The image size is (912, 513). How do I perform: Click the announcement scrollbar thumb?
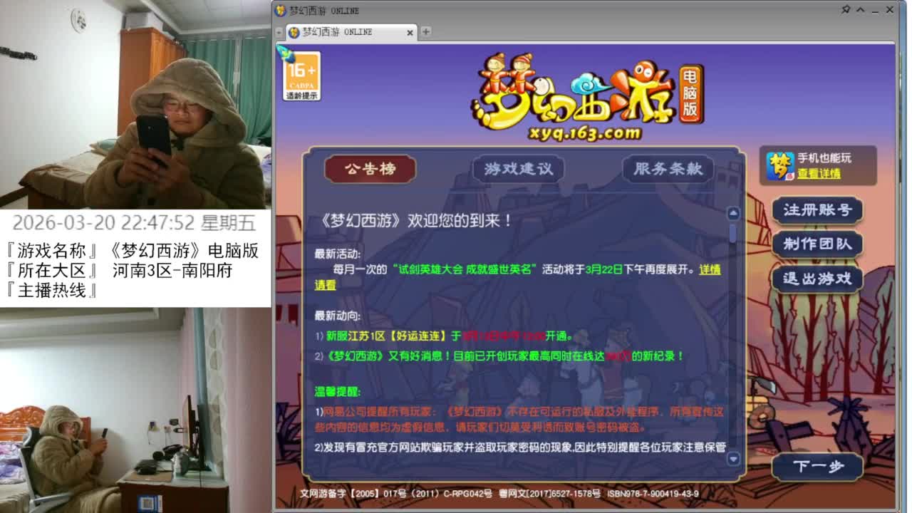pos(733,233)
